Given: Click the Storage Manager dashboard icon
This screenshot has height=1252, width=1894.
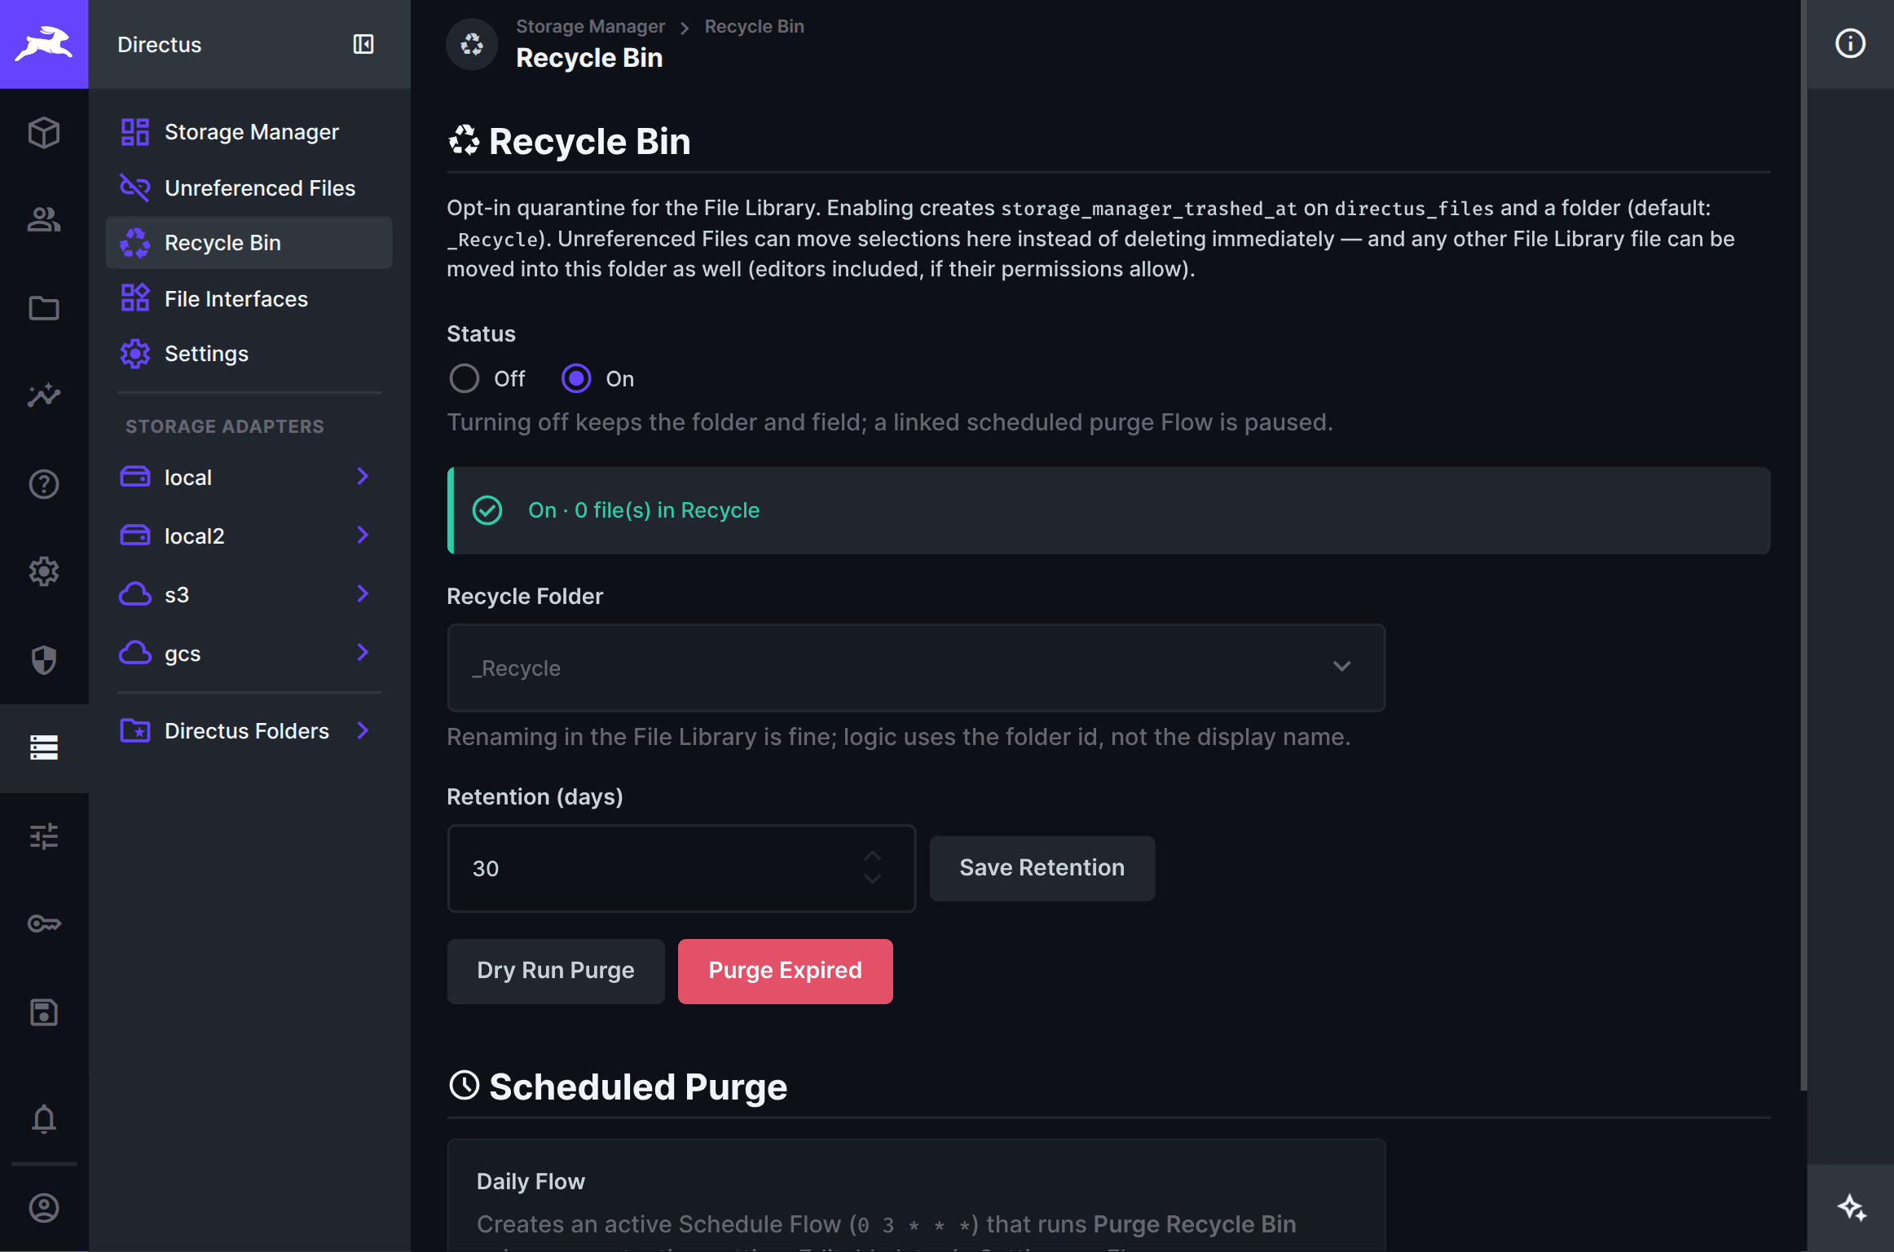Looking at the screenshot, I should pos(135,132).
